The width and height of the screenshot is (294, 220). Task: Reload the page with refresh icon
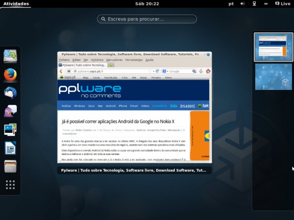click(157, 71)
